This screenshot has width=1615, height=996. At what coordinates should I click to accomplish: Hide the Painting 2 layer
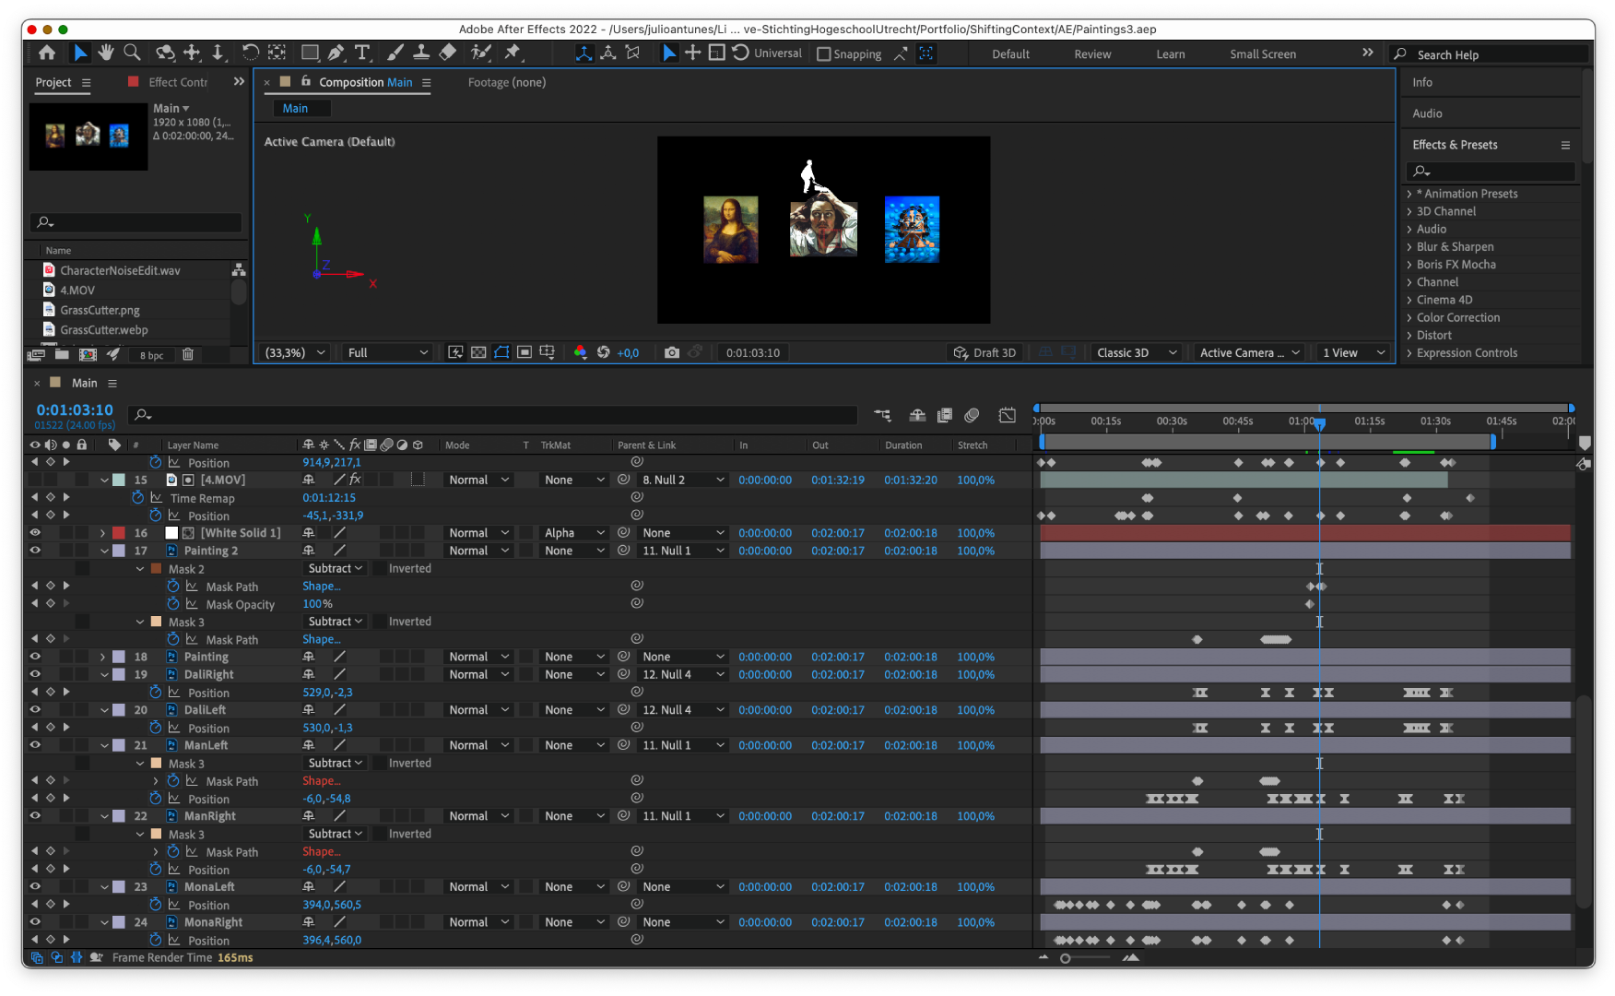point(35,550)
